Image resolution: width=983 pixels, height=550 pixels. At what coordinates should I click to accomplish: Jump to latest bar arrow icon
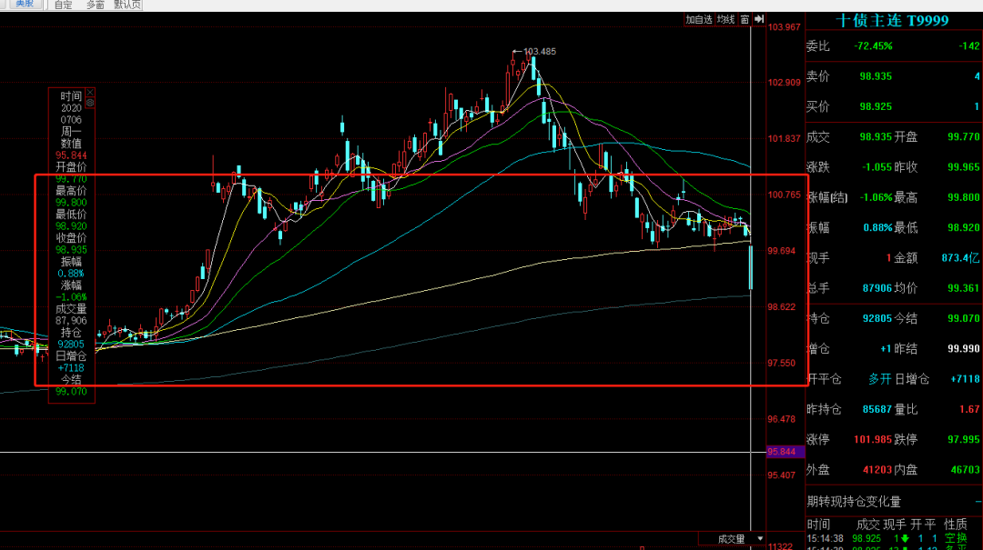[759, 19]
